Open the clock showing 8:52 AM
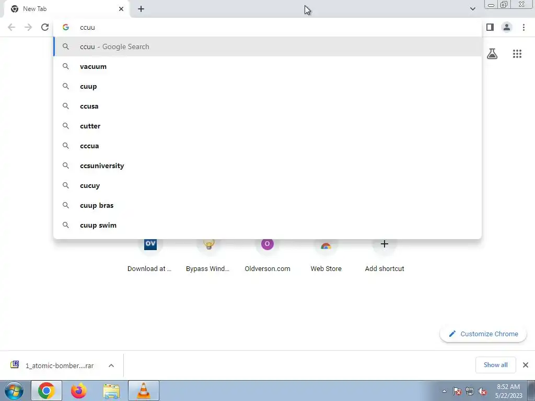The image size is (535, 401). [508, 391]
